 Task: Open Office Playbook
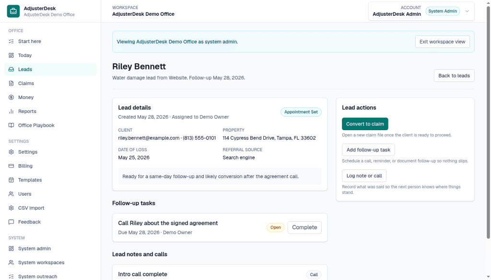click(x=50, y=125)
